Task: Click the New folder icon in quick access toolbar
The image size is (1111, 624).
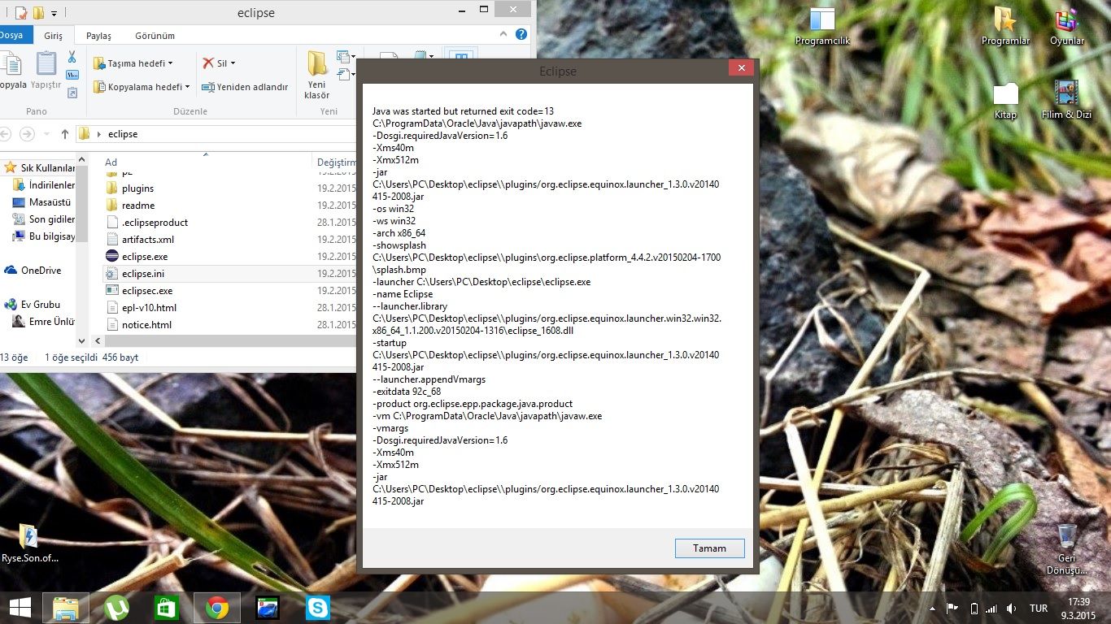Action: coord(38,13)
